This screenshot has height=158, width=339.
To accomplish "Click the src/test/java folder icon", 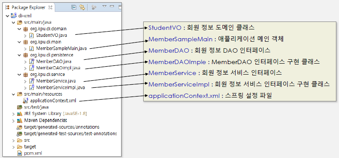I will [x=20, y=107].
